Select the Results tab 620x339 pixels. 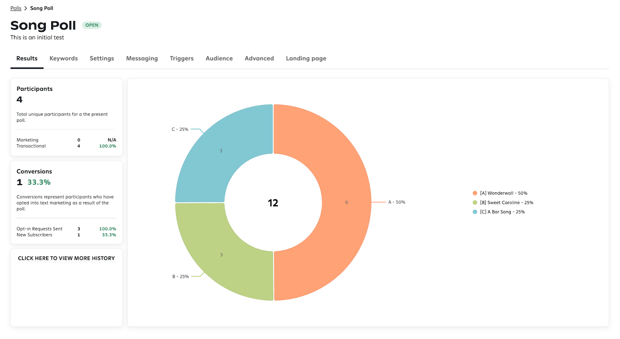(x=27, y=59)
